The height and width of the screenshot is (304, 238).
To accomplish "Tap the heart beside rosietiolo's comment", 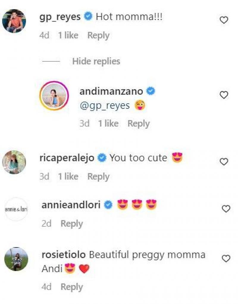I will tap(226, 259).
